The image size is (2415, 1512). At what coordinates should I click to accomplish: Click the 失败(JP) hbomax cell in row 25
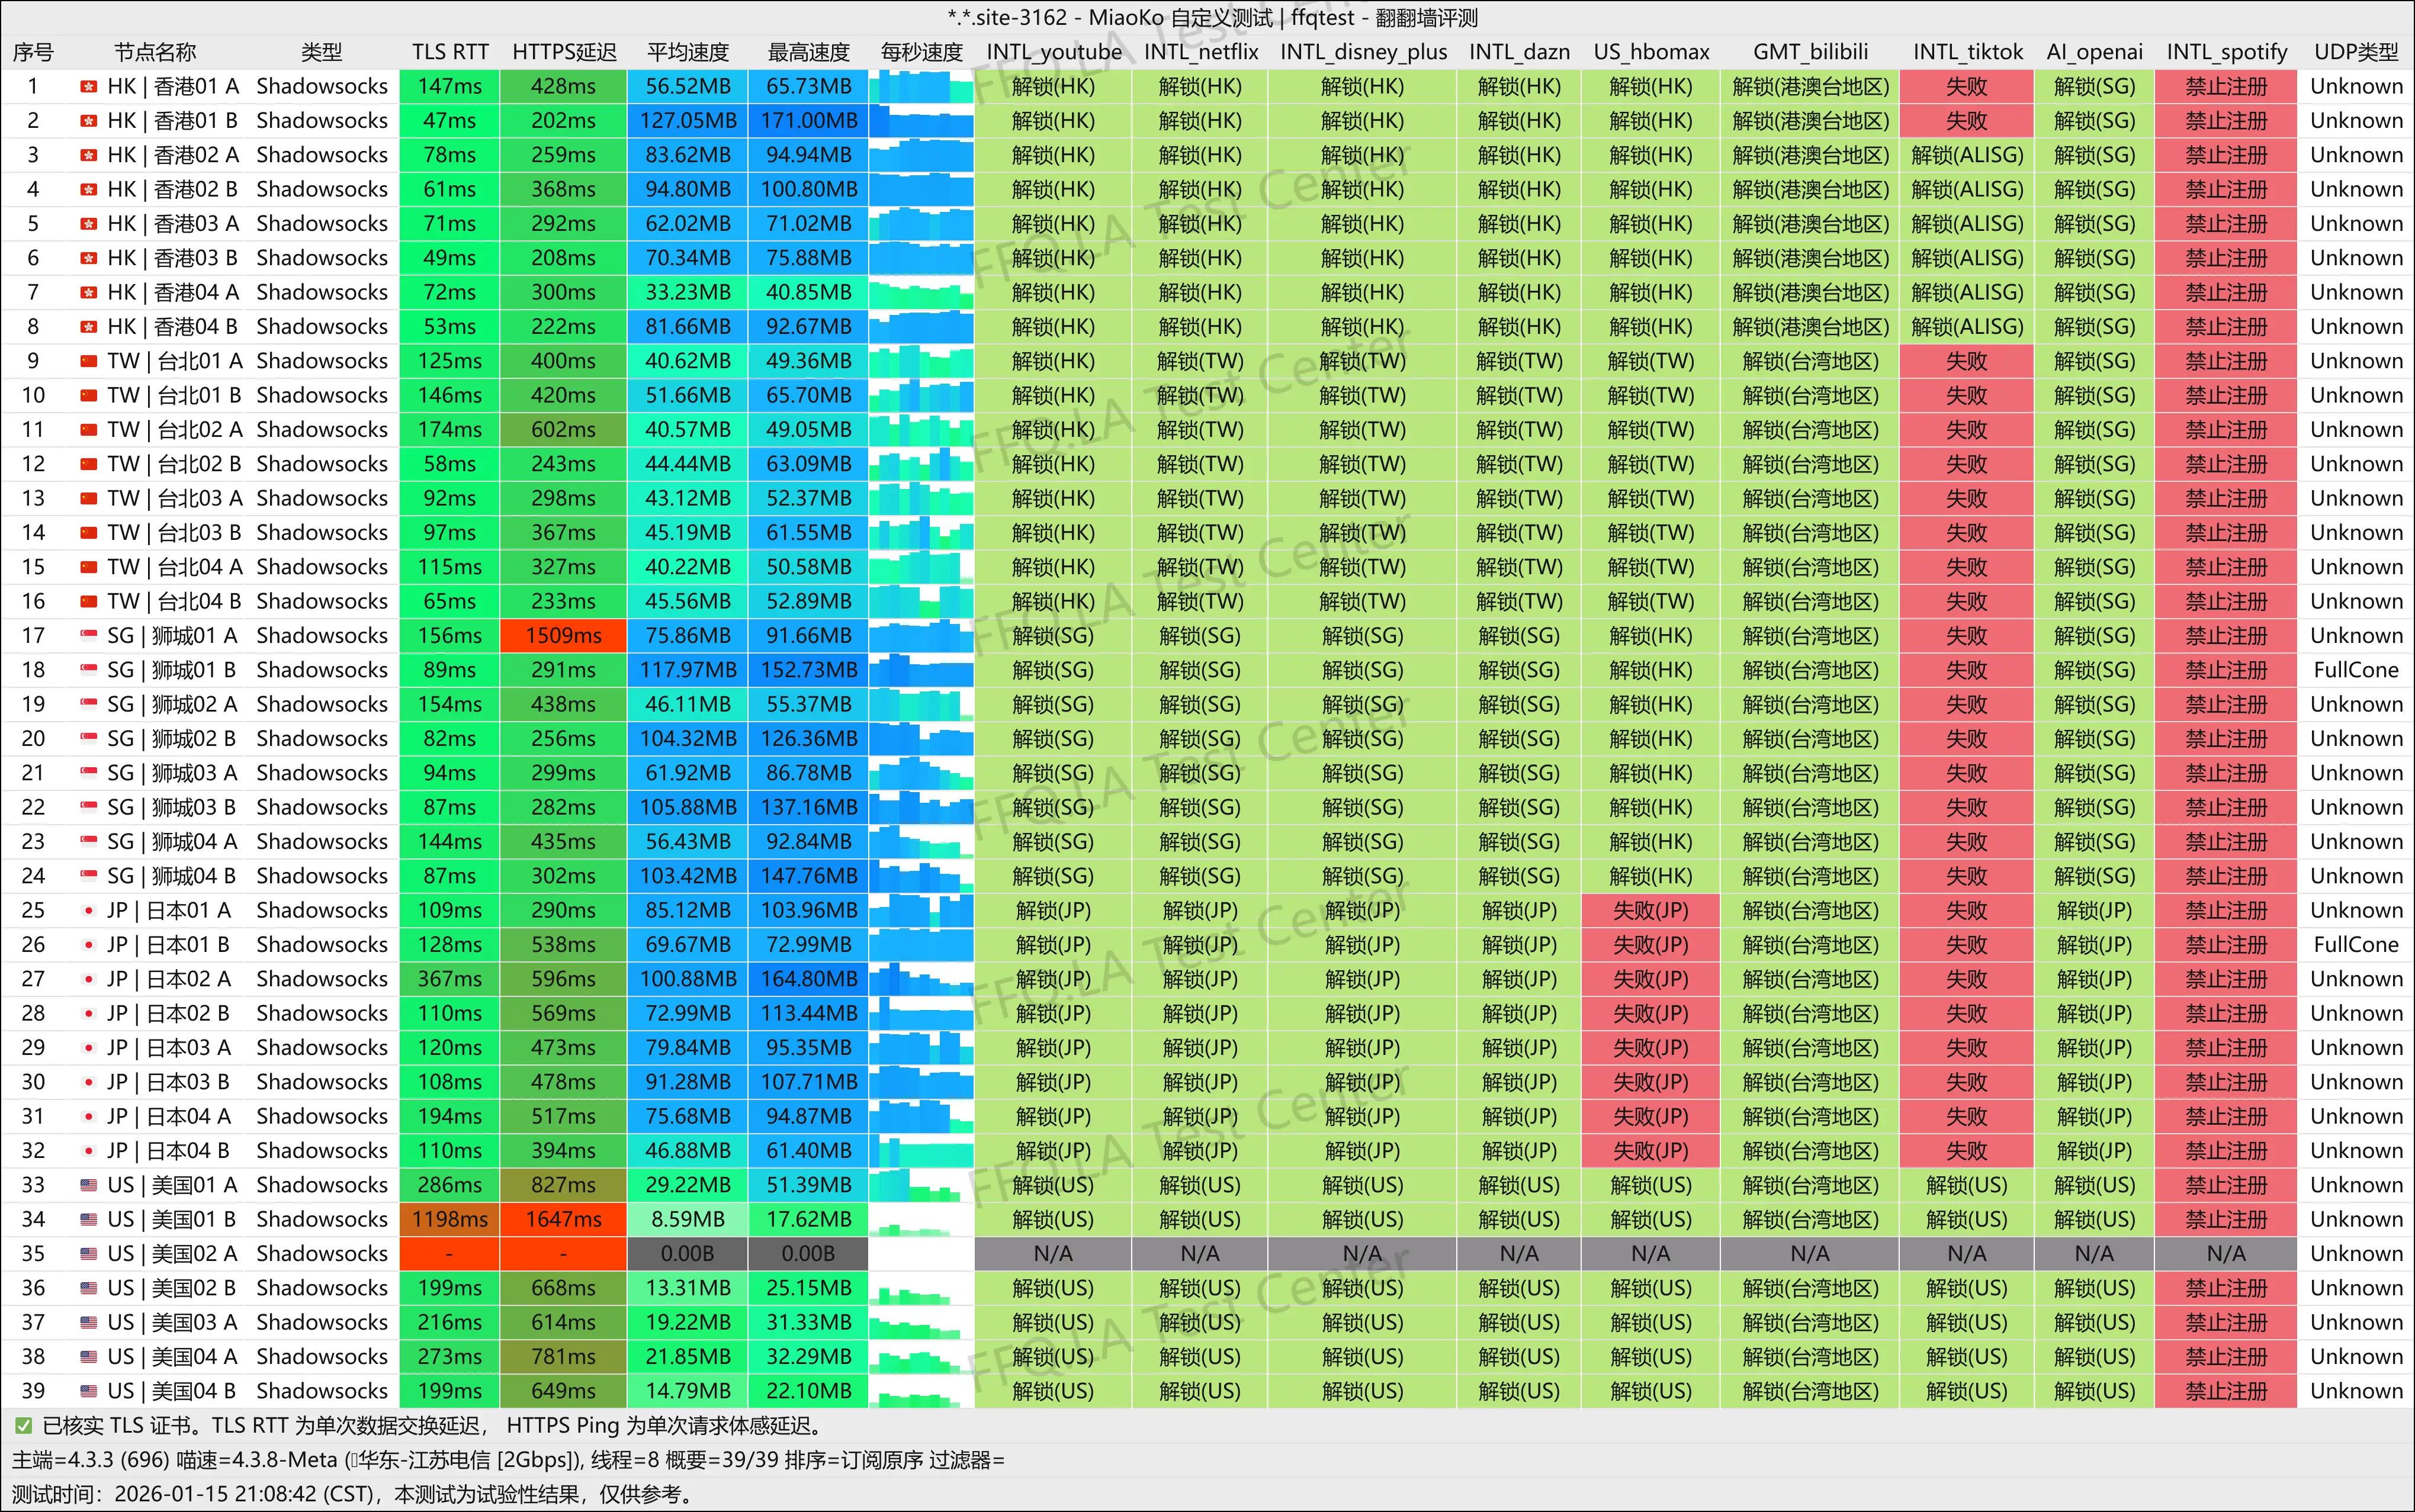pos(1650,911)
